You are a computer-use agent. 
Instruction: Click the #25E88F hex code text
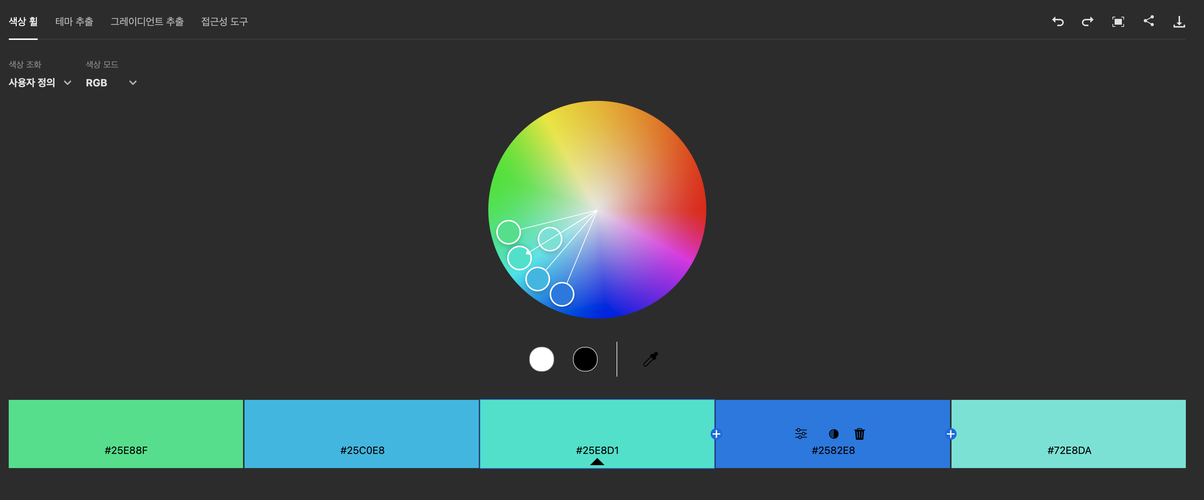[x=126, y=450]
